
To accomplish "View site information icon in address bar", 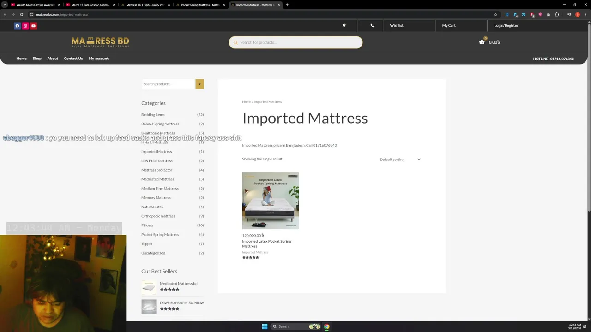I will (31, 14).
